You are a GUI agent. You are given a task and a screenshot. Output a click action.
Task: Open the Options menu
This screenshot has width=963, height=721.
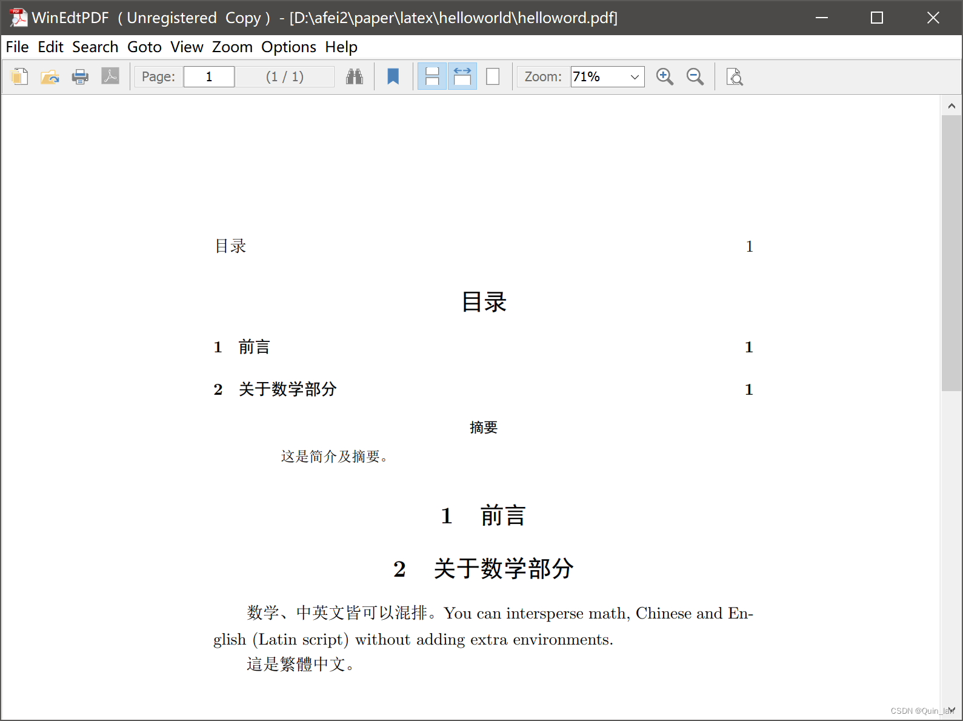click(x=288, y=47)
